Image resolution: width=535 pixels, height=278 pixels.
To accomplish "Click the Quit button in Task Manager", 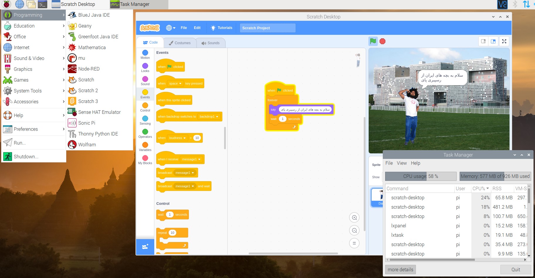I will [516, 270].
